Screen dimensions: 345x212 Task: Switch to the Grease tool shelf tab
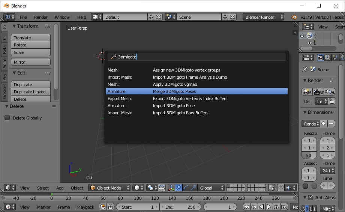pyautogui.click(x=4, y=92)
